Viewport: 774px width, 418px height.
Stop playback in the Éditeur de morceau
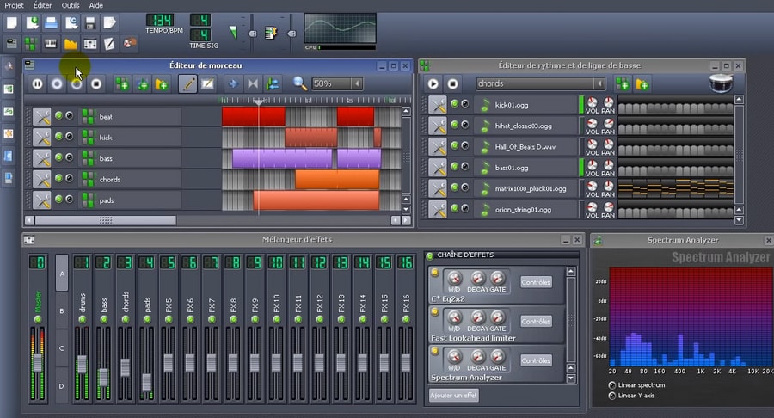tap(96, 84)
